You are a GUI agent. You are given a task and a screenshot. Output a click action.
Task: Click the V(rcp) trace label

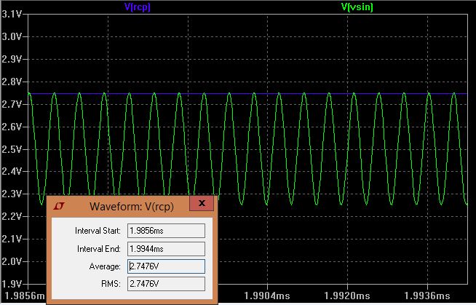(x=138, y=7)
